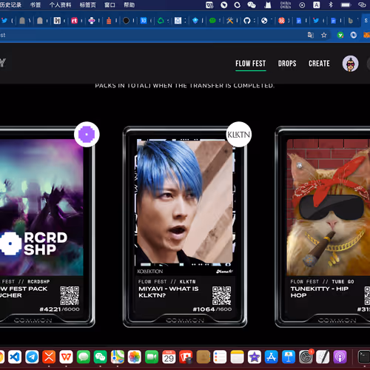Screen dimensions: 370x370
Task: Open the 帮助 menu in the menu bar
Action: pos(129,4)
